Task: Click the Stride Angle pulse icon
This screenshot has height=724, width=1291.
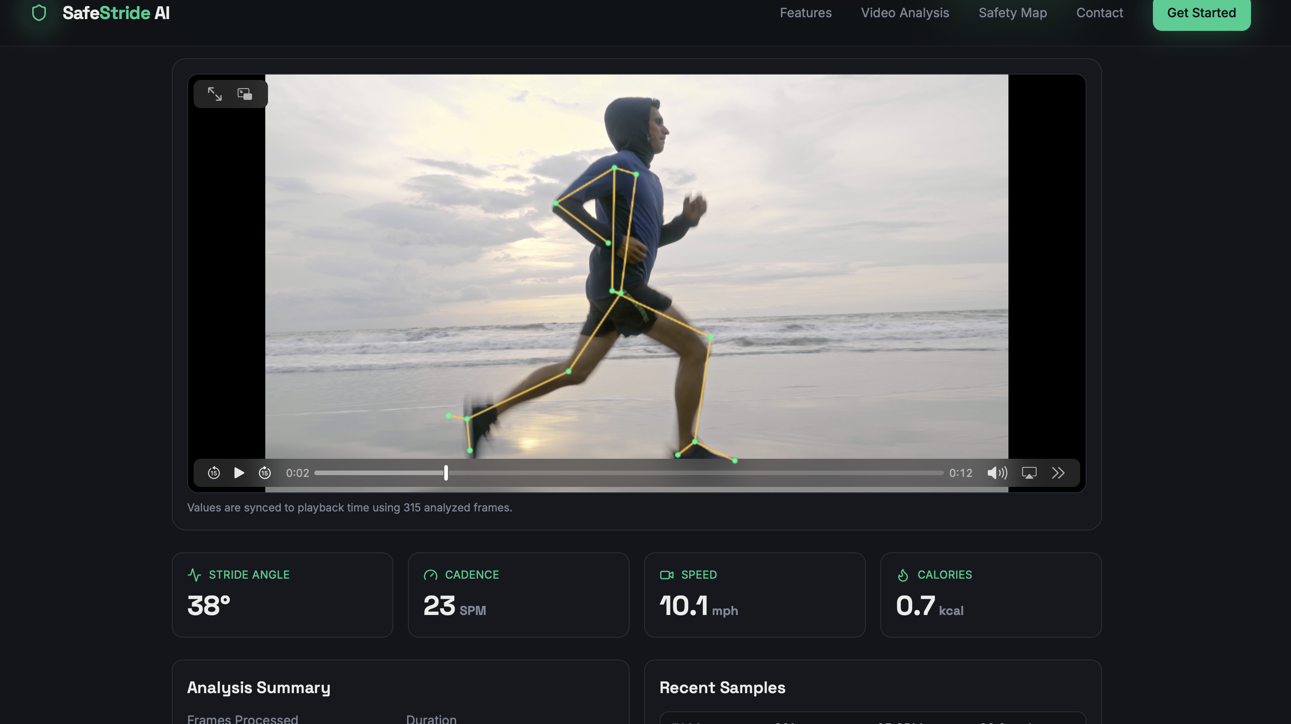Action: [194, 574]
